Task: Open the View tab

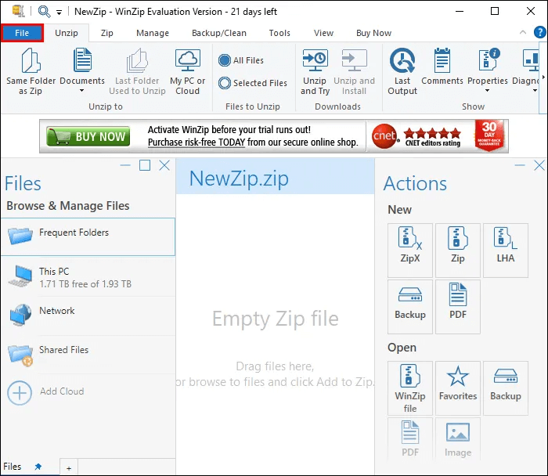Action: (x=323, y=33)
